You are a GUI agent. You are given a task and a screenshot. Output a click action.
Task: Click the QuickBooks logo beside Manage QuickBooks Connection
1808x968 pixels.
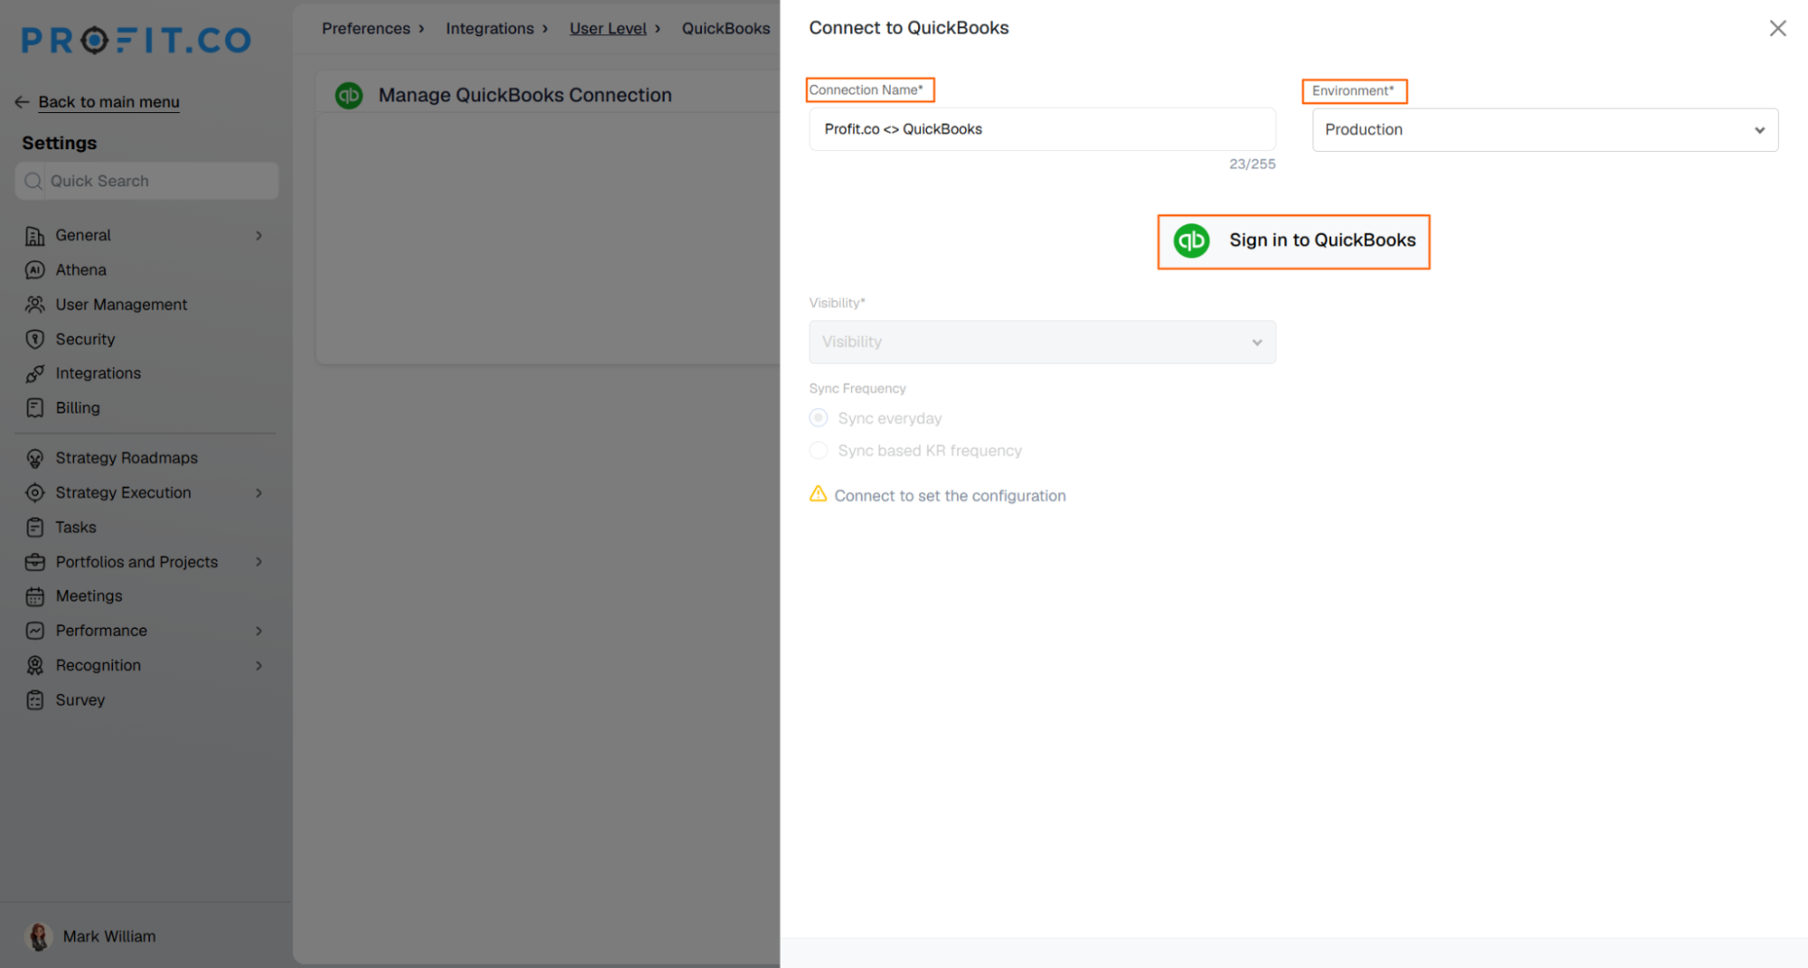click(349, 95)
